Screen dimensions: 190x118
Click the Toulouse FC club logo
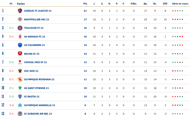(20, 28)
